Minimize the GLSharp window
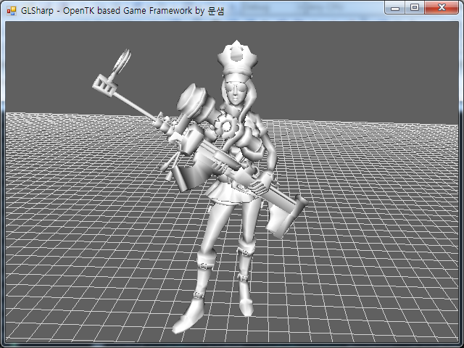 pyautogui.click(x=394, y=8)
